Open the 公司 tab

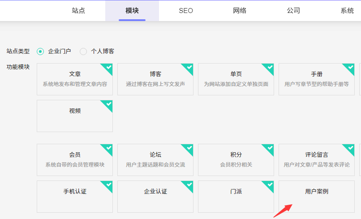(x=293, y=11)
